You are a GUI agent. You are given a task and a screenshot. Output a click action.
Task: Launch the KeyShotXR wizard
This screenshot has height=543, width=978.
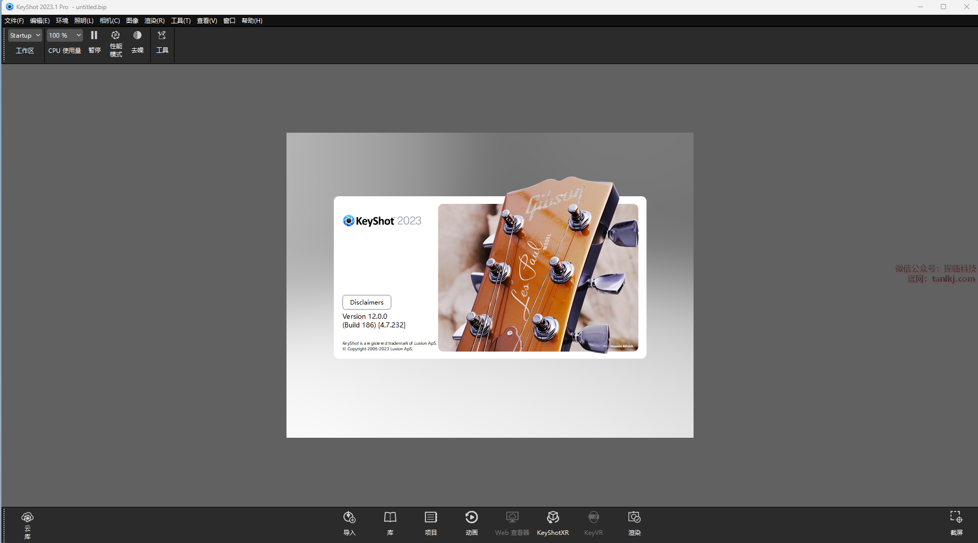click(553, 523)
